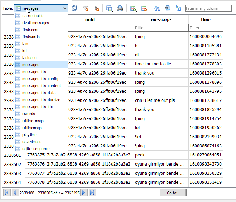
Task: Select playtime from the table list
Action: point(29,135)
